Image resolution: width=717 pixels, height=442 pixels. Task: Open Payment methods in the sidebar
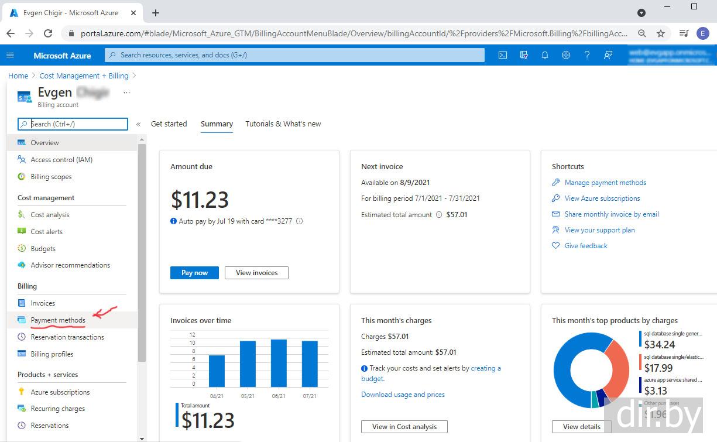(x=58, y=320)
